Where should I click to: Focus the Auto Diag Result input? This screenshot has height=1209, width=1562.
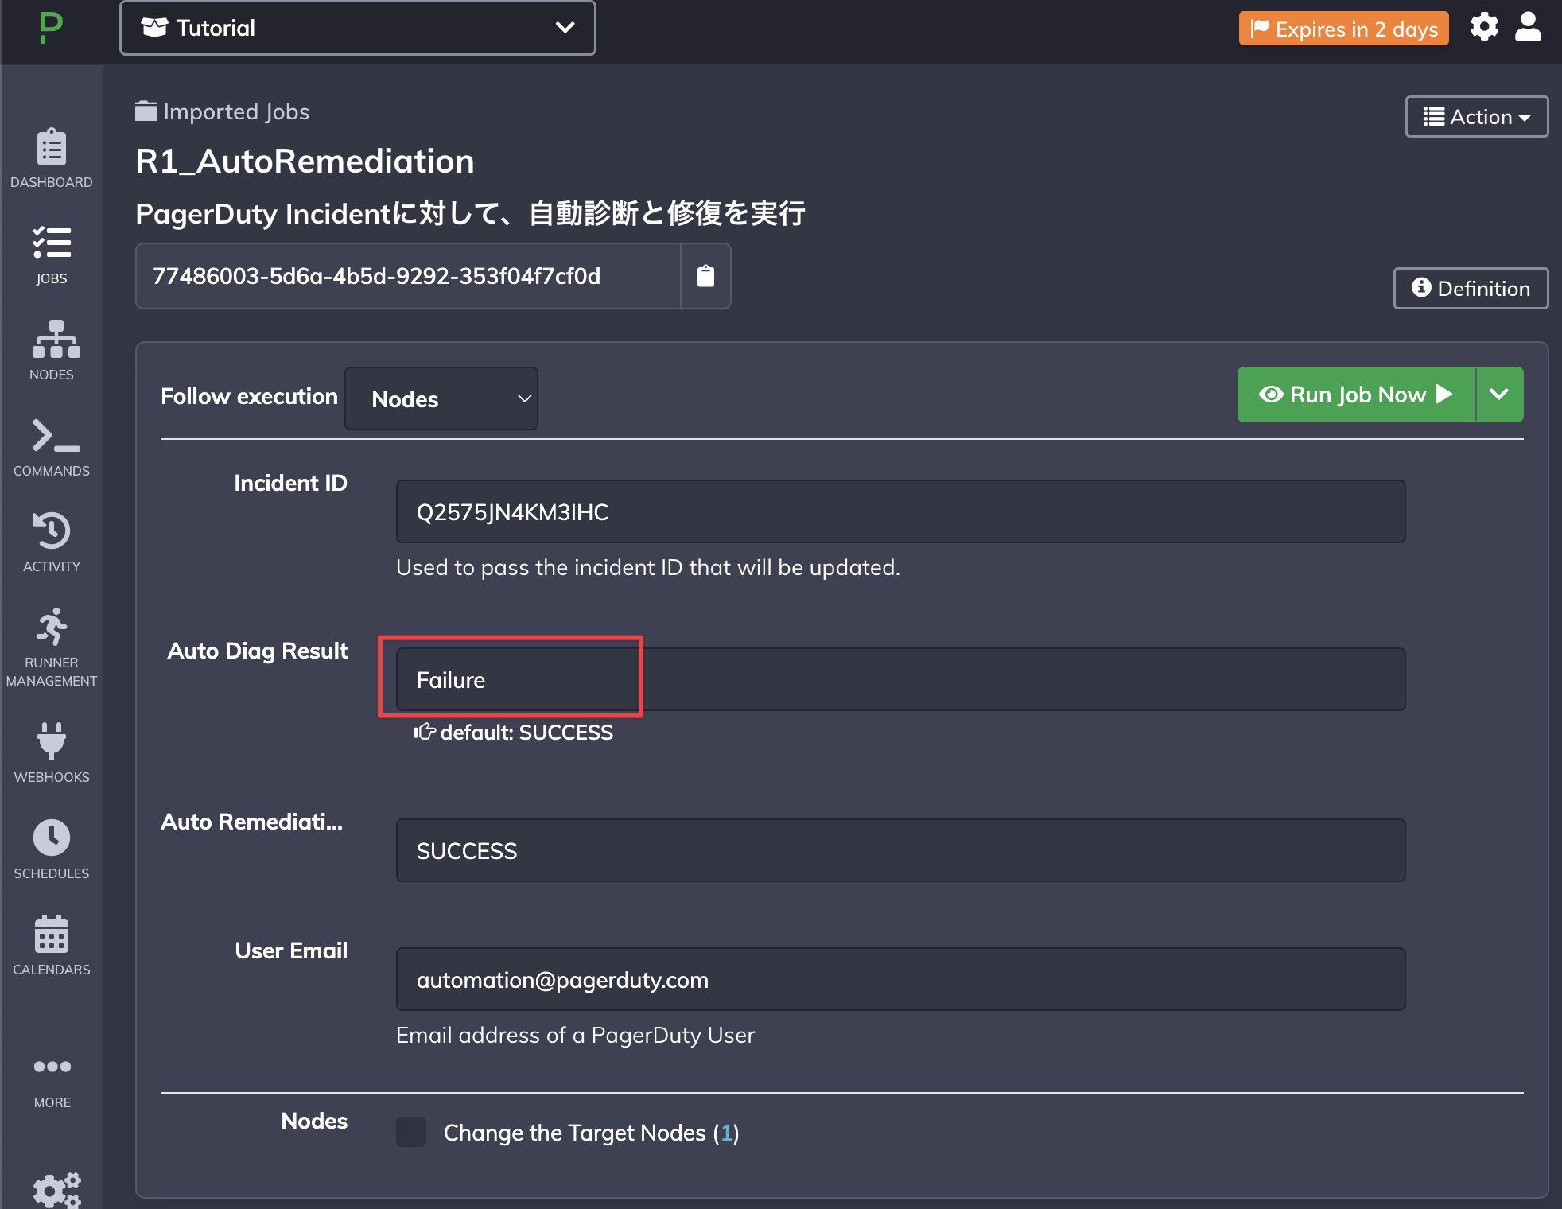pos(900,679)
